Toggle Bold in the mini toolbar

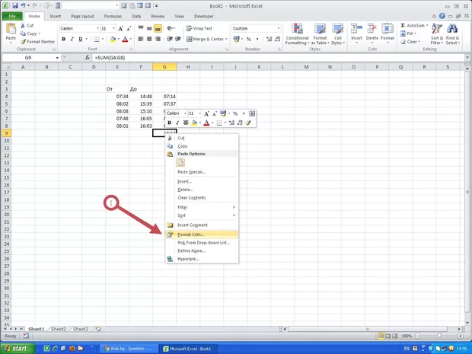pyautogui.click(x=170, y=123)
